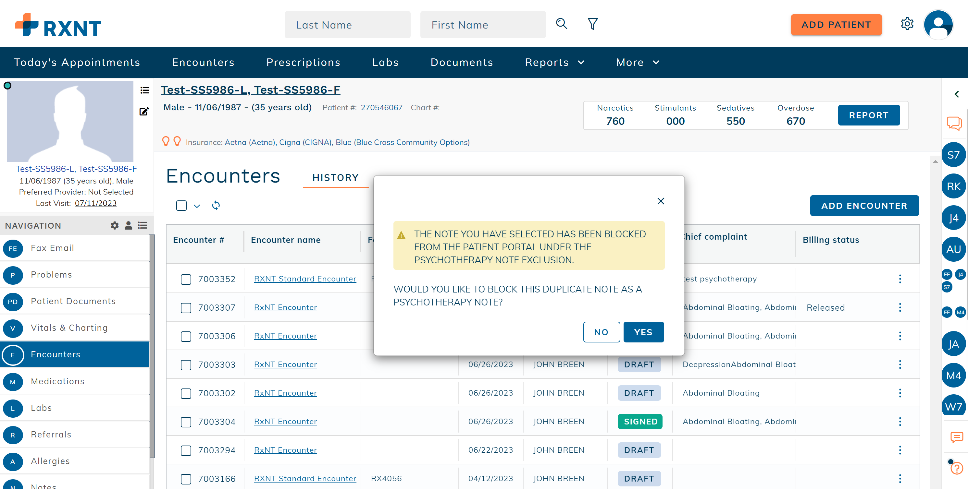Check encounter 7003303 checkbox

click(x=186, y=365)
